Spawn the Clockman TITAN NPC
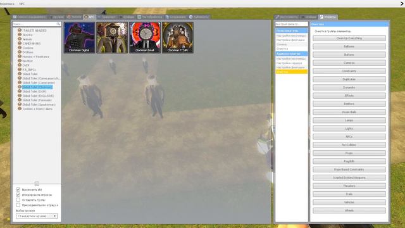 tap(178, 38)
